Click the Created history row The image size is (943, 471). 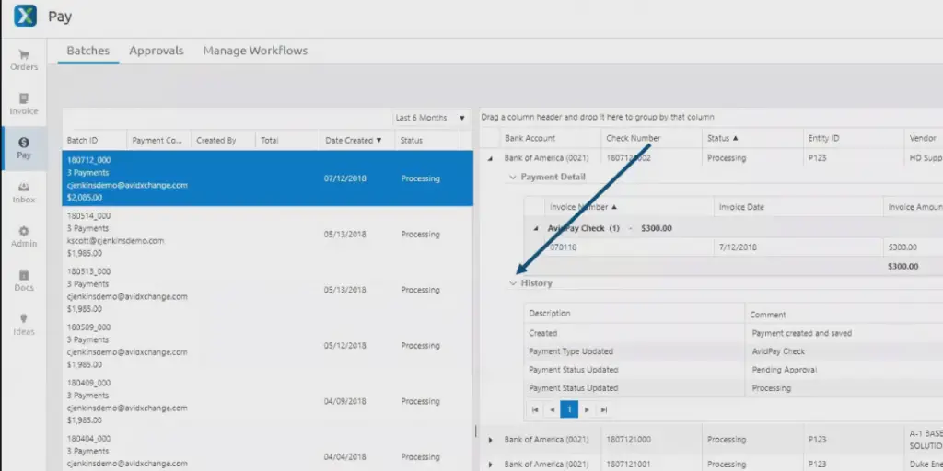734,333
